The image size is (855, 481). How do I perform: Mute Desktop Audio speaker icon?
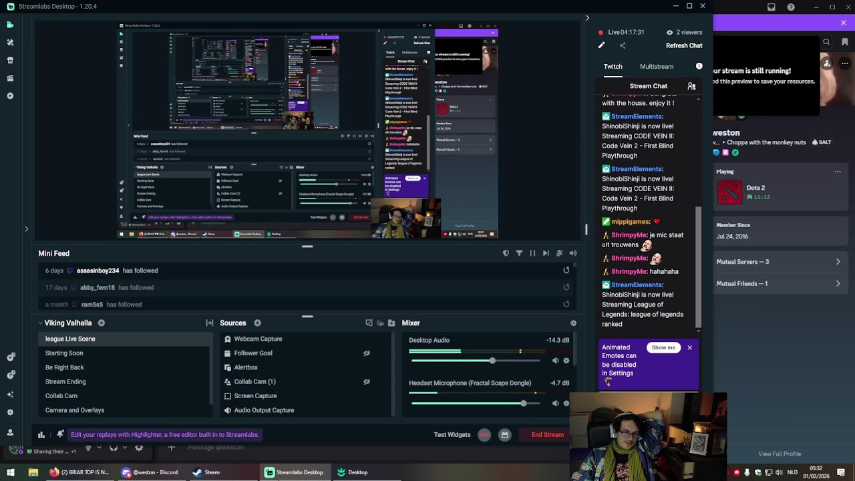555,361
